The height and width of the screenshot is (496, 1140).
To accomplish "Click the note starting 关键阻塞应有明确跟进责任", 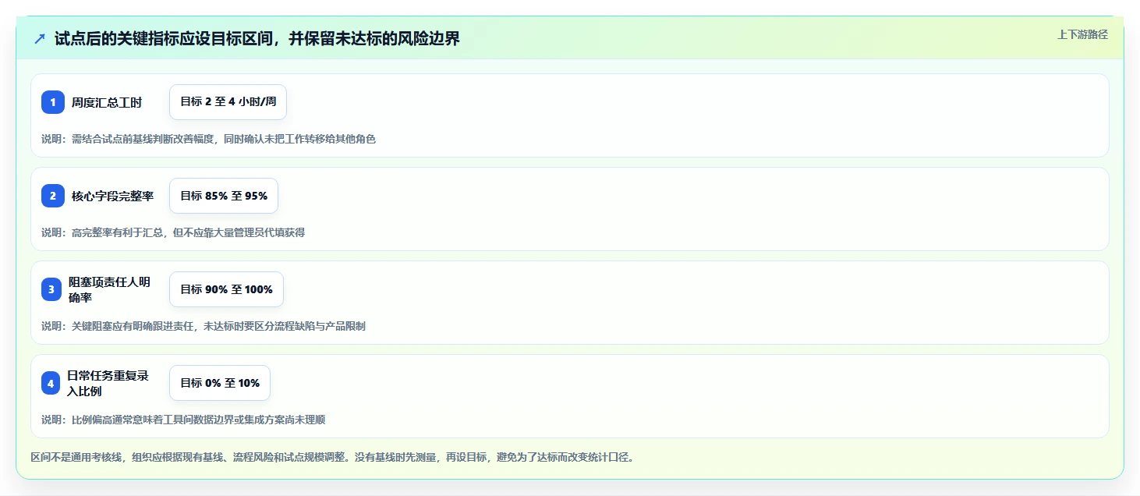I will click(x=204, y=326).
